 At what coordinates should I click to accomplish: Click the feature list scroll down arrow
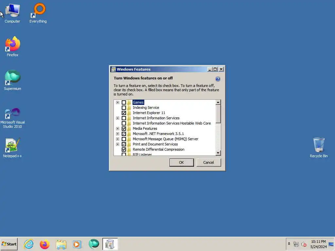point(218,153)
